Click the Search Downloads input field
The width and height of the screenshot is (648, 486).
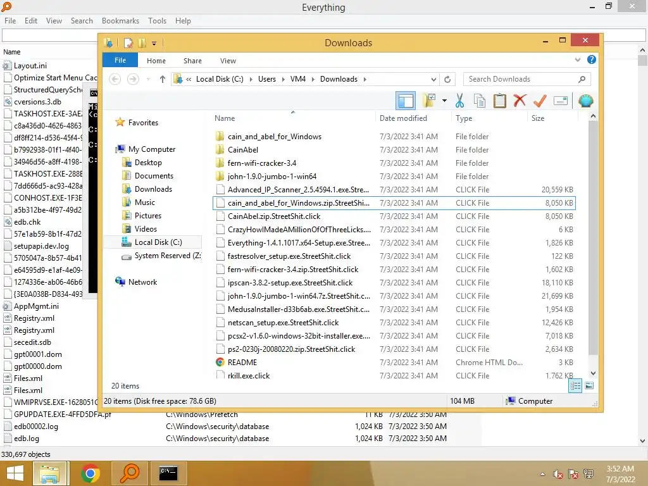point(526,79)
